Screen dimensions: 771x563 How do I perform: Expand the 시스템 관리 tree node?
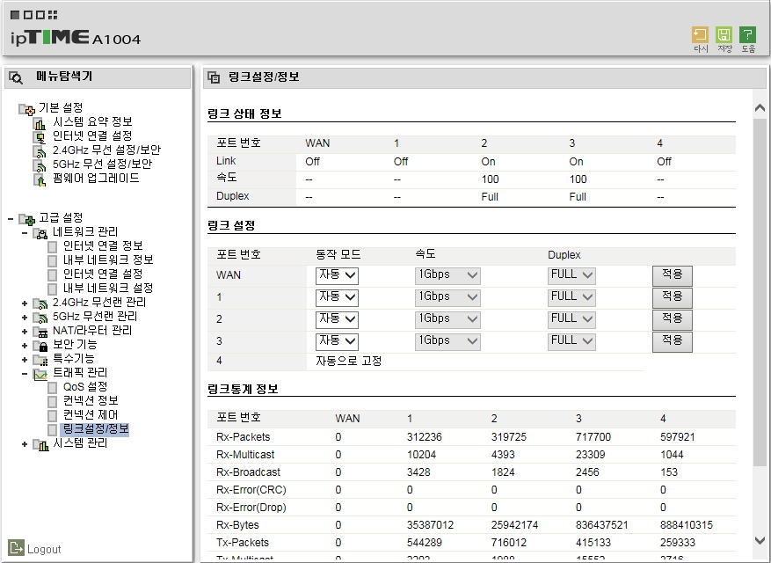click(24, 444)
